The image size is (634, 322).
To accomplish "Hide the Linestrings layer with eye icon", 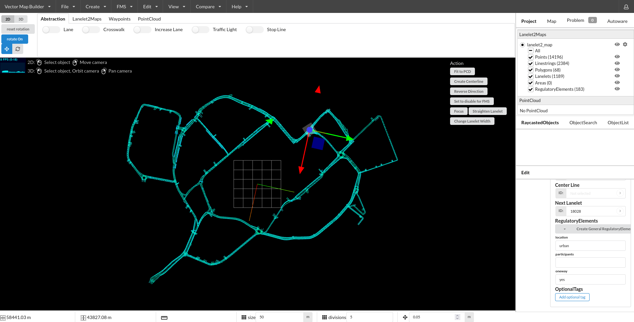I will [x=617, y=63].
